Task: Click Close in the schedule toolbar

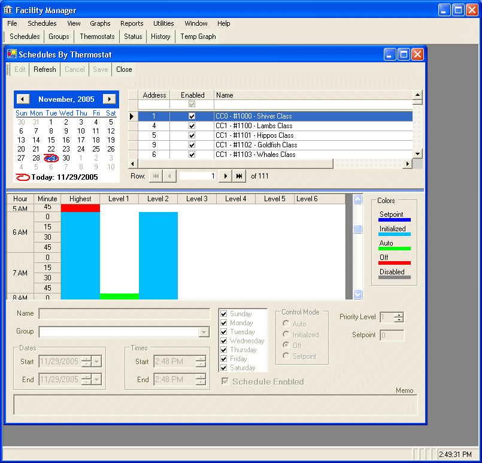Action: tap(124, 69)
